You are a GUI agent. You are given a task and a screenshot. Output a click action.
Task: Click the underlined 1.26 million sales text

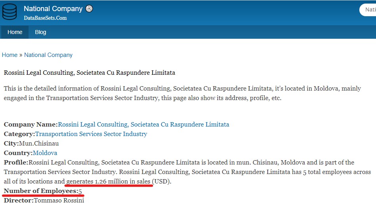click(108, 181)
